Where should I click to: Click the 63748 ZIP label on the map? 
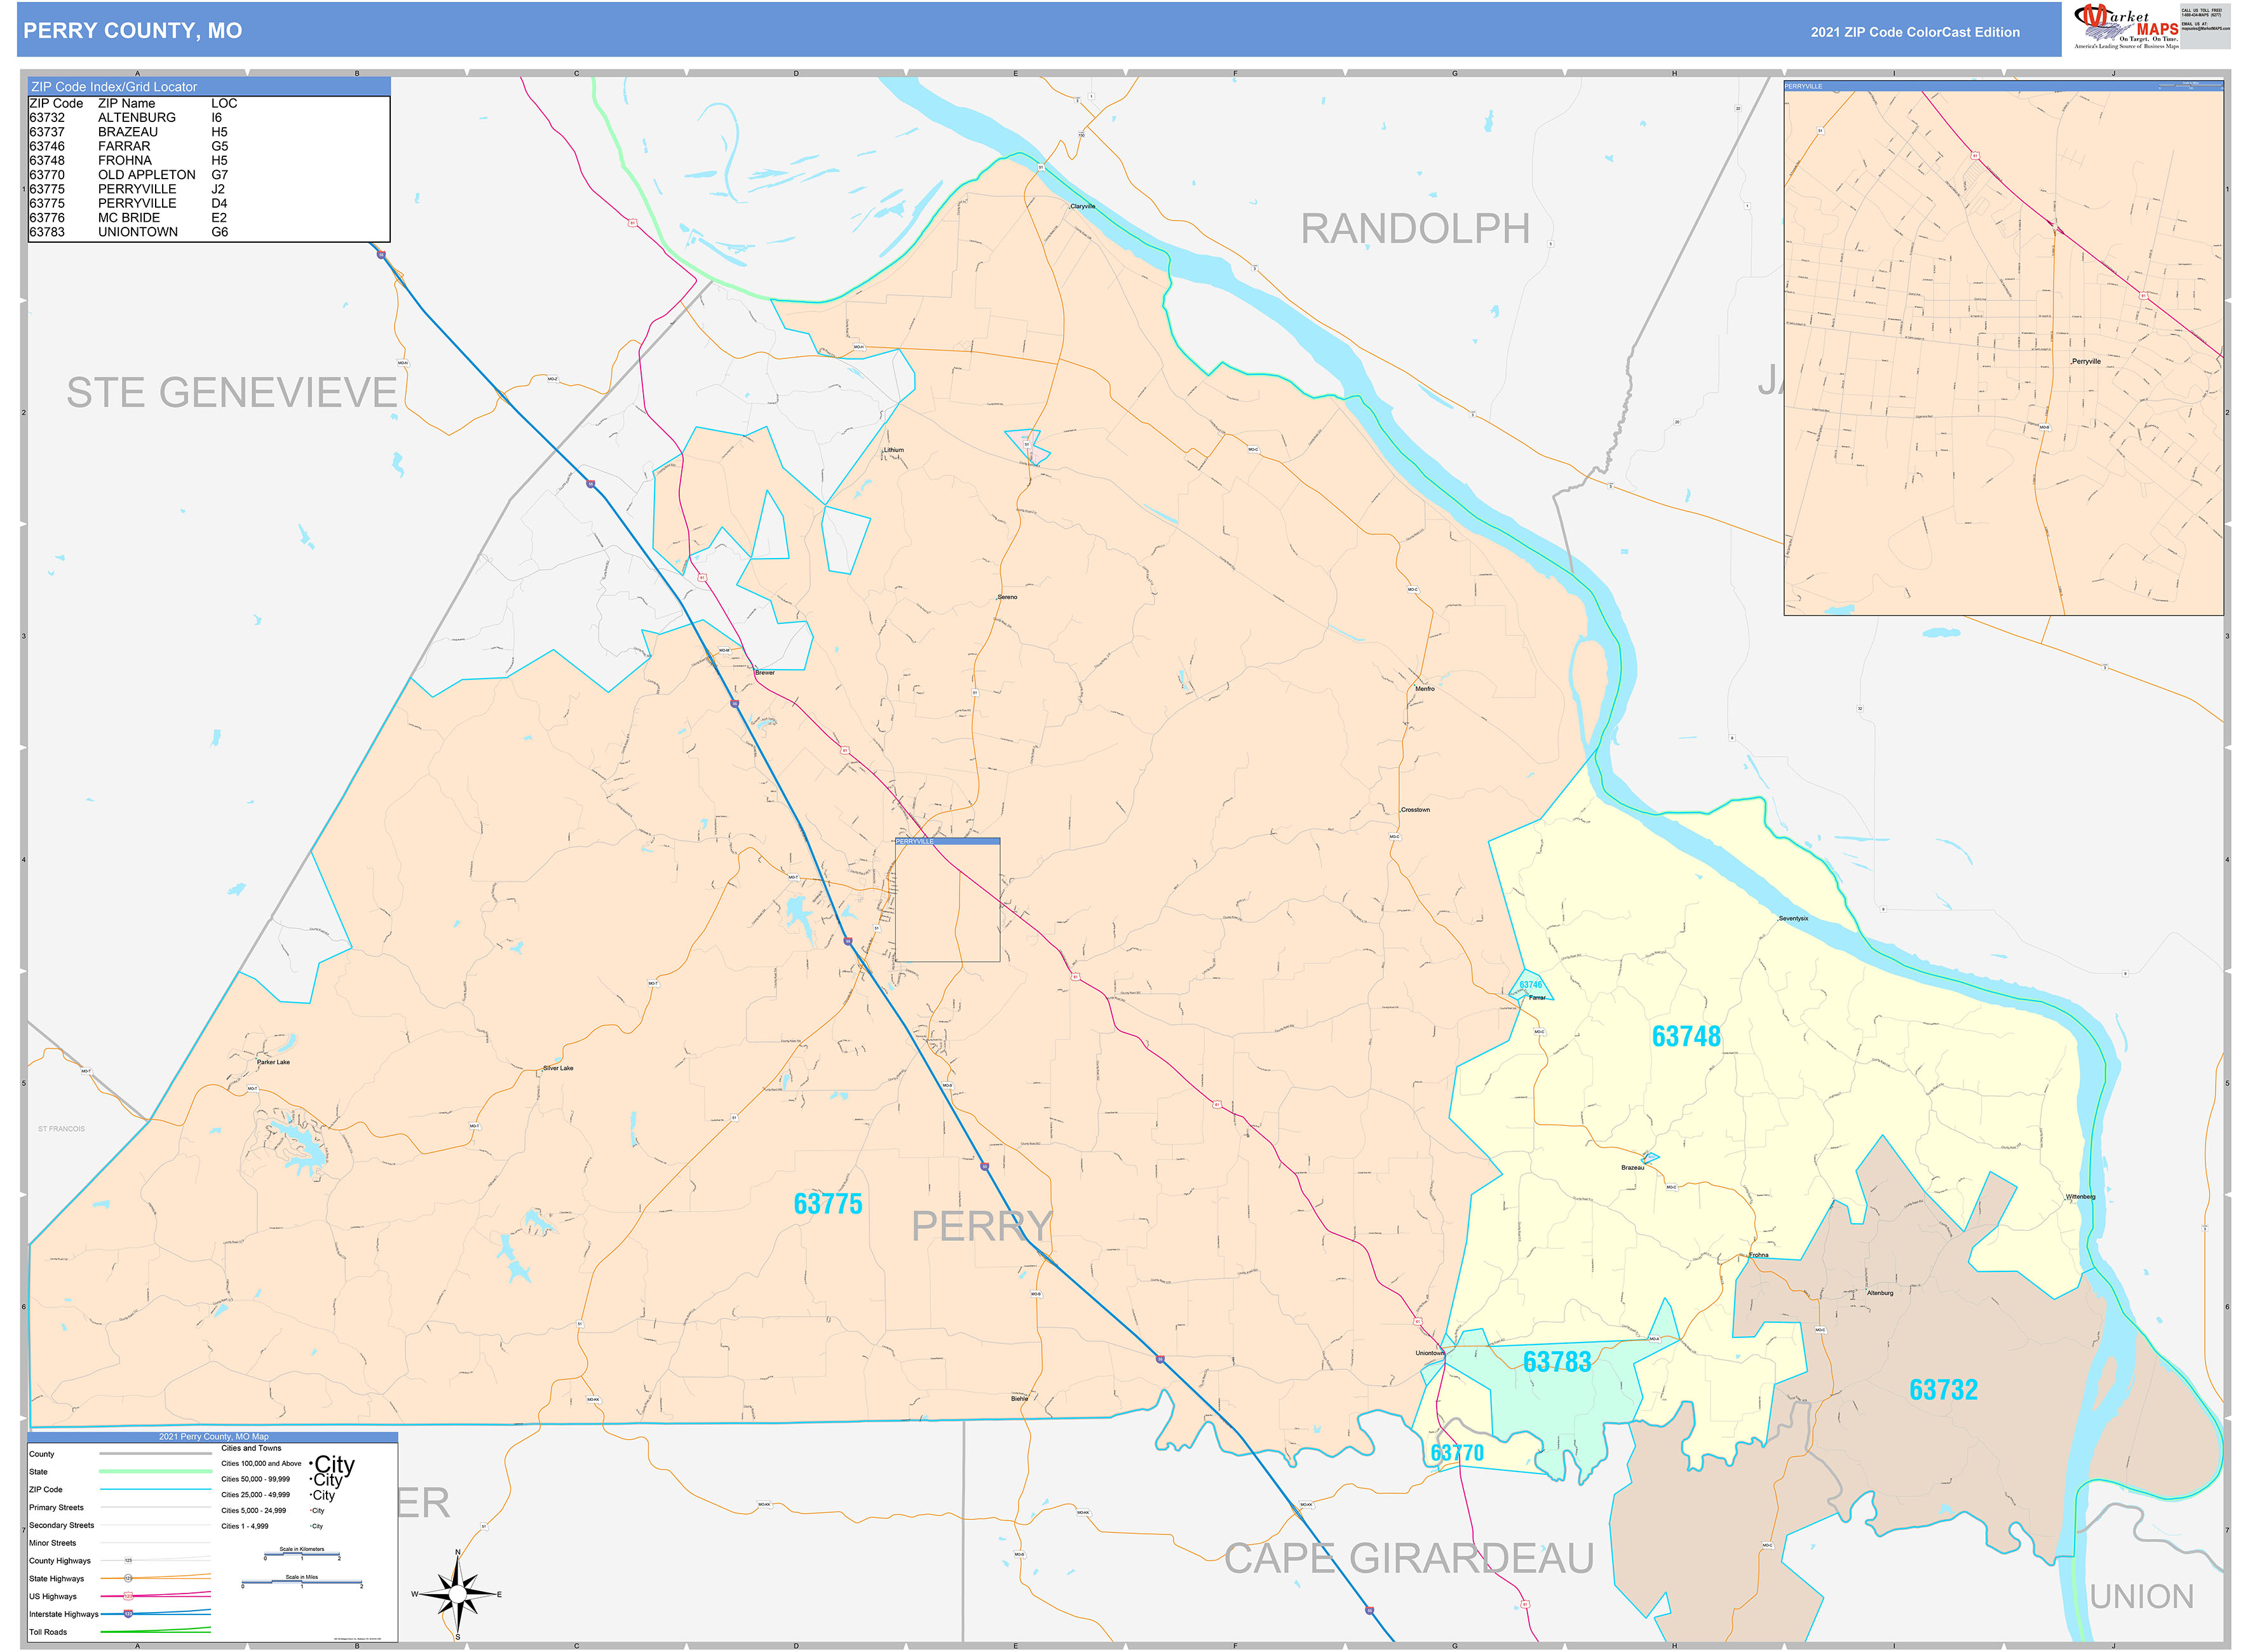coord(1685,1036)
